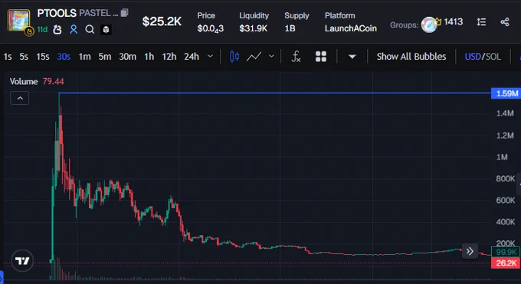Image resolution: width=521 pixels, height=284 pixels.
Task: Select the 1m timeframe
Action: 84,57
